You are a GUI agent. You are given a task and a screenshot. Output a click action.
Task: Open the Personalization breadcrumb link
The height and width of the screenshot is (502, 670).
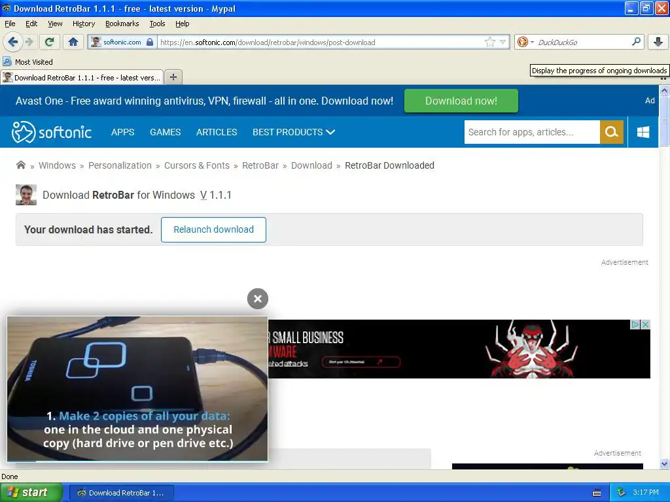pyautogui.click(x=120, y=165)
